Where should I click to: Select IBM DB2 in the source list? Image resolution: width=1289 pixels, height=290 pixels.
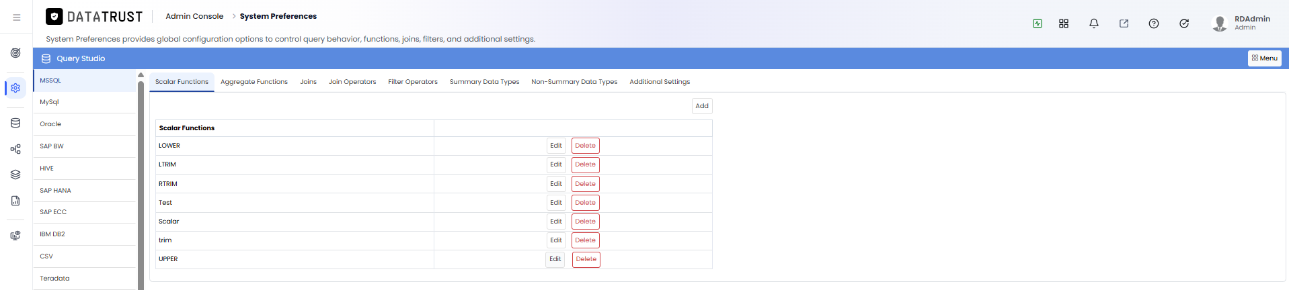[85, 234]
